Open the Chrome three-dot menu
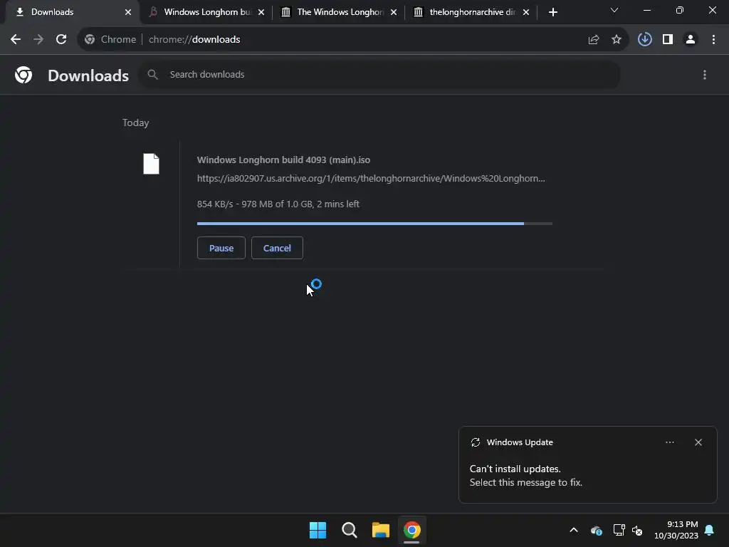 (713, 40)
